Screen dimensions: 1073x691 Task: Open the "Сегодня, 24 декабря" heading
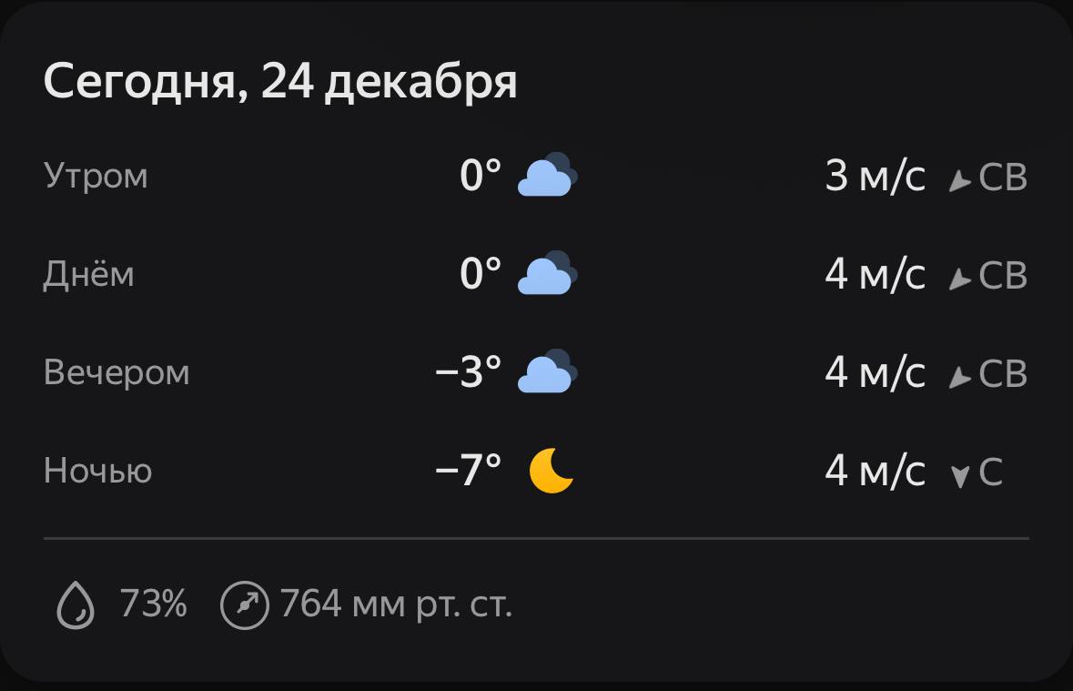click(x=280, y=82)
